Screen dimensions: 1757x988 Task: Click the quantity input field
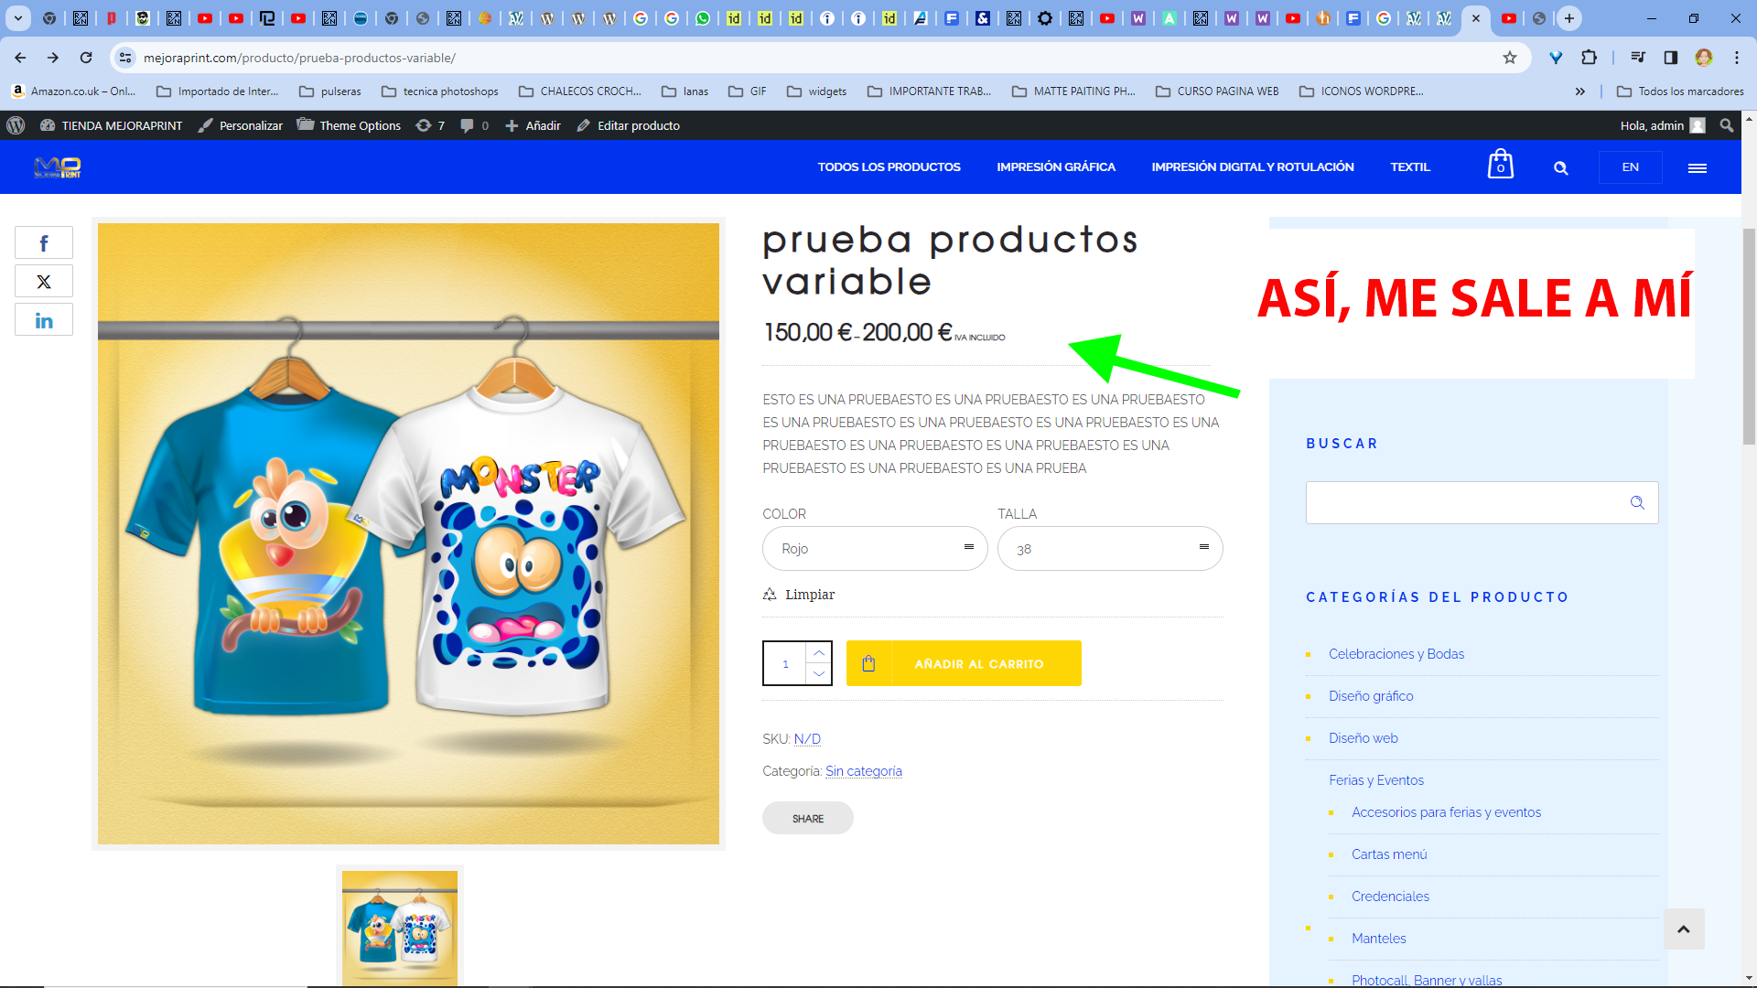coord(785,663)
